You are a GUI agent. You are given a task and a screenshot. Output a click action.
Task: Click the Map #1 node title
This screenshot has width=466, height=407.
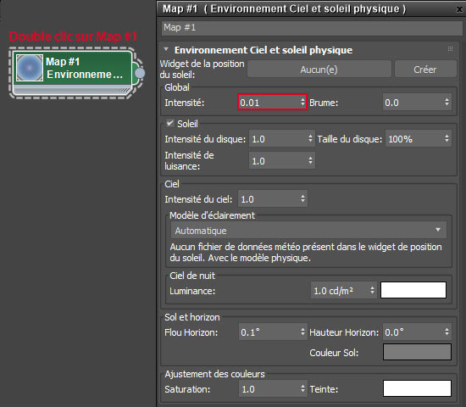(63, 62)
